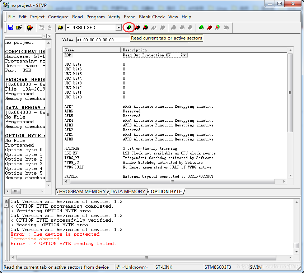This screenshot has width=304, height=273.
Task: Click the Open file folder icon
Action: (x=19, y=28)
